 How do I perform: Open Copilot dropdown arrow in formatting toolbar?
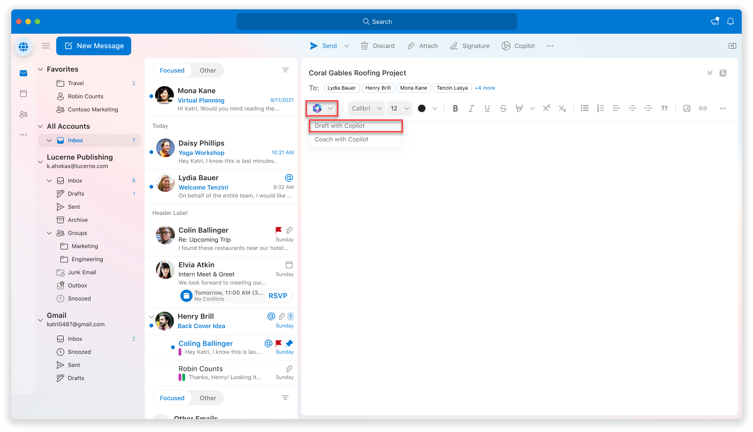pos(330,109)
